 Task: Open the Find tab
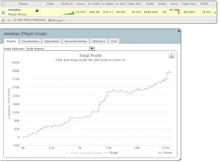click(114, 41)
